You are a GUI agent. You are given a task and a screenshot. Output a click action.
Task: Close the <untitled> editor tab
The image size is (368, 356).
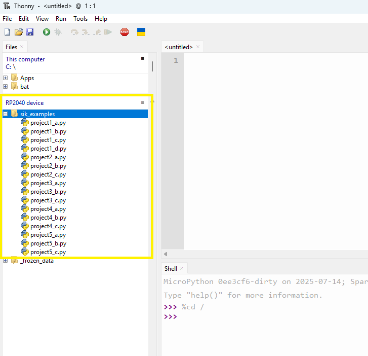[x=198, y=47]
